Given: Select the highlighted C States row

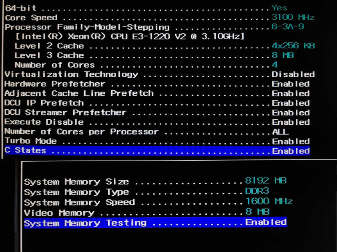Looking at the screenshot, I should (x=157, y=150).
